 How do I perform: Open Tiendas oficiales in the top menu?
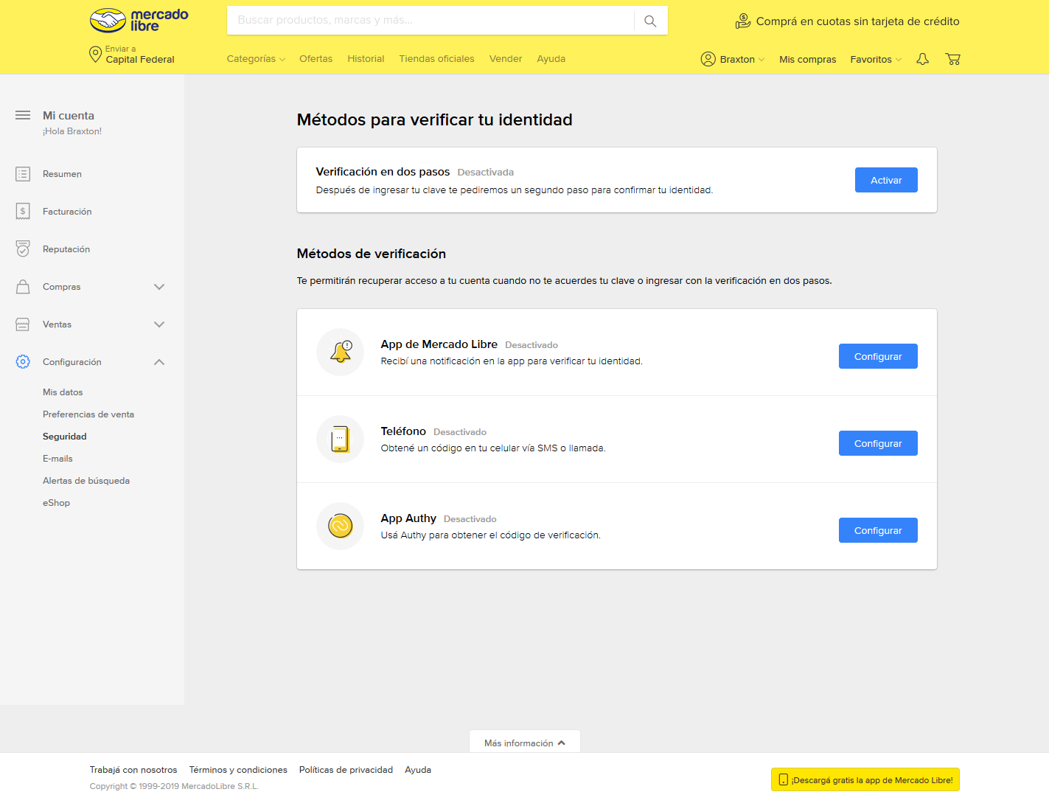pos(436,59)
